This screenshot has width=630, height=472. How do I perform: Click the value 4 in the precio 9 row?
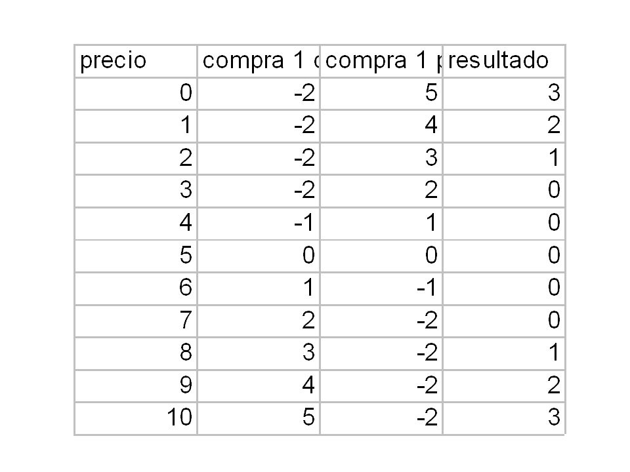(259, 385)
